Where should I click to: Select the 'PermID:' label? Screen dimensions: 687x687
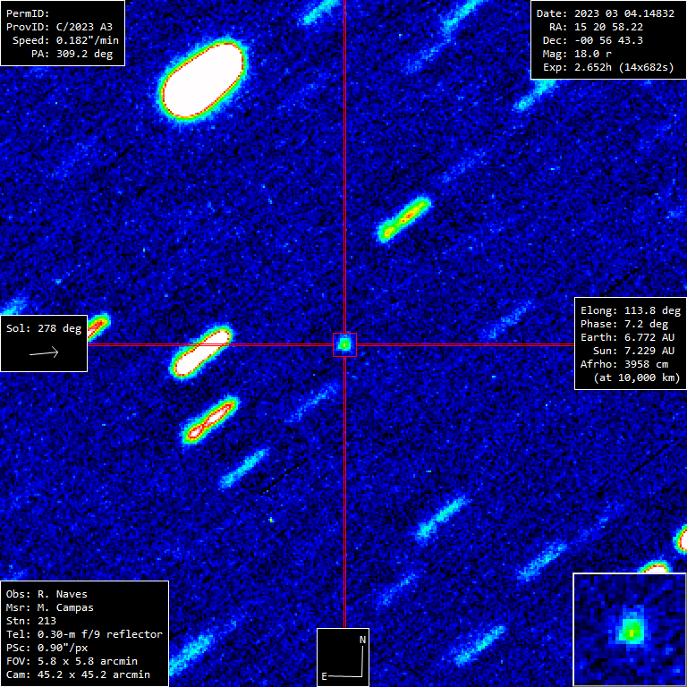28,13
